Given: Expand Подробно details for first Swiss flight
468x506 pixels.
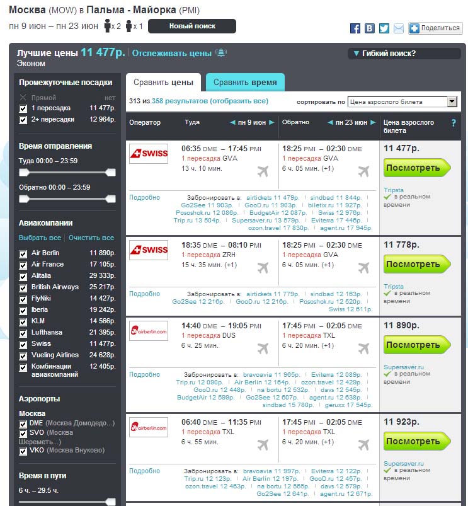Looking at the screenshot, I should pyautogui.click(x=144, y=197).
